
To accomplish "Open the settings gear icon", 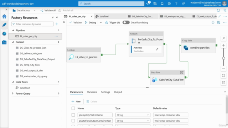I will click(169, 4).
